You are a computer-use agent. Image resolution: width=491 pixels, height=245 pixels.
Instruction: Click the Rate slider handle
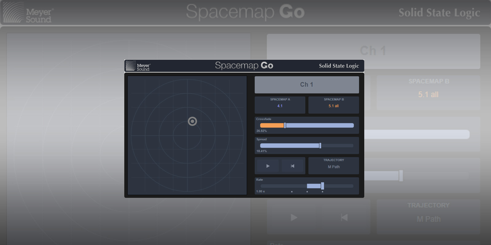coord(322,186)
